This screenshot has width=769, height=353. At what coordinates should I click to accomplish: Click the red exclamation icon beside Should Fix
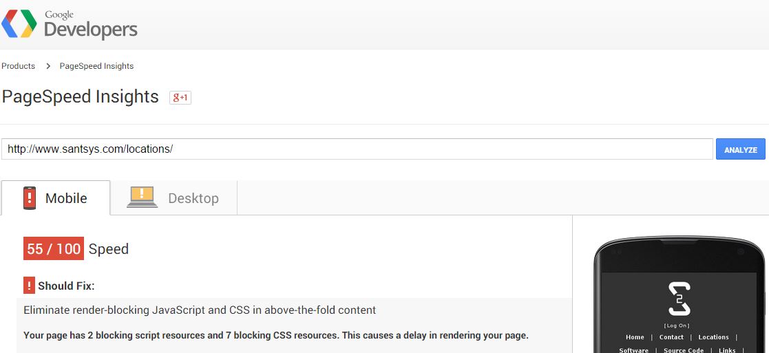pyautogui.click(x=29, y=286)
